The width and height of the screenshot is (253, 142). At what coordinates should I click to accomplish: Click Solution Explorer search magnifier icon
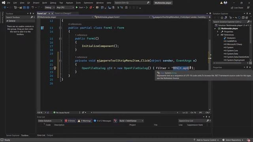tap(249, 22)
